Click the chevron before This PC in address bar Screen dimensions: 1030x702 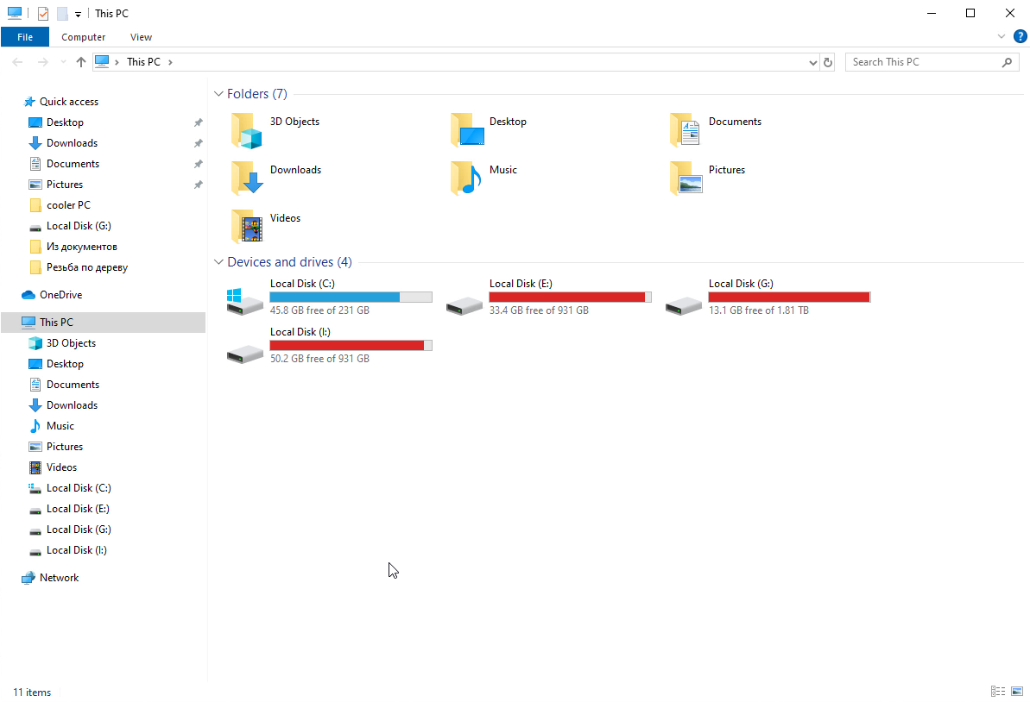coord(117,62)
